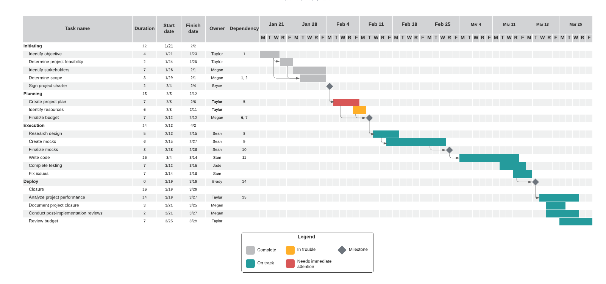Select the teal Fix issues bar
606x284 pixels.
click(522, 174)
